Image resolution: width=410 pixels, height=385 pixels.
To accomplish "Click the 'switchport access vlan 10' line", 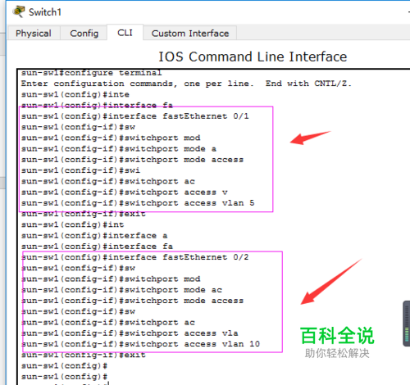I will [x=140, y=344].
